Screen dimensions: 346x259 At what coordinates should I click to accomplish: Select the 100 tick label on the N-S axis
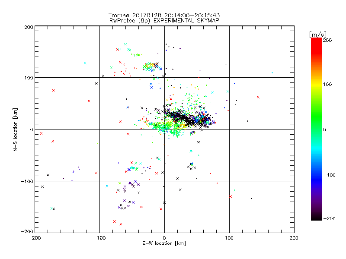pos(29,78)
